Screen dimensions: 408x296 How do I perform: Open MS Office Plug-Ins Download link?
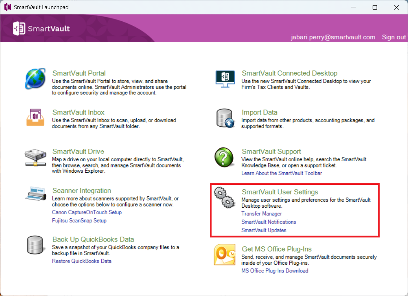pos(275,271)
